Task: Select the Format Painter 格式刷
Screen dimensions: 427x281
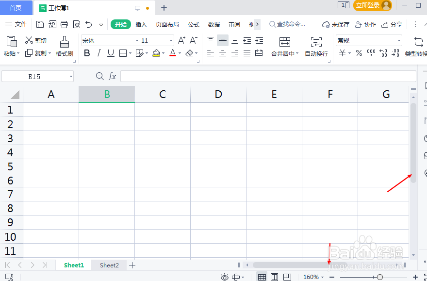Action: [x=64, y=46]
